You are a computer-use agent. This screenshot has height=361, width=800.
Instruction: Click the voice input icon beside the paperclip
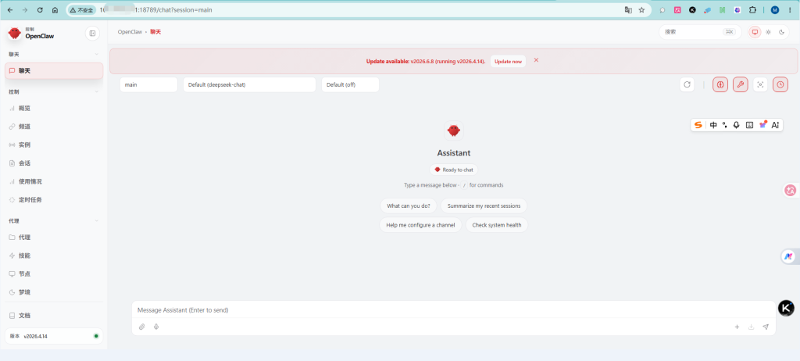coord(156,327)
